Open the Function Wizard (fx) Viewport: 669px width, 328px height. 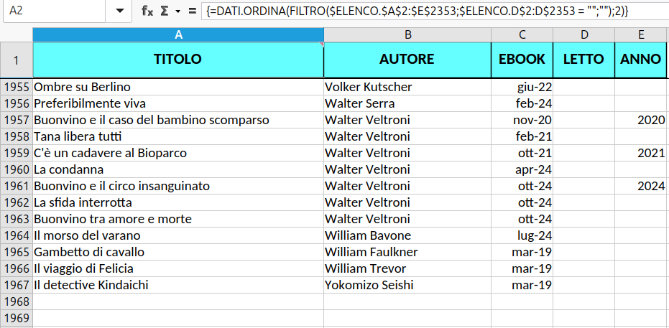147,11
